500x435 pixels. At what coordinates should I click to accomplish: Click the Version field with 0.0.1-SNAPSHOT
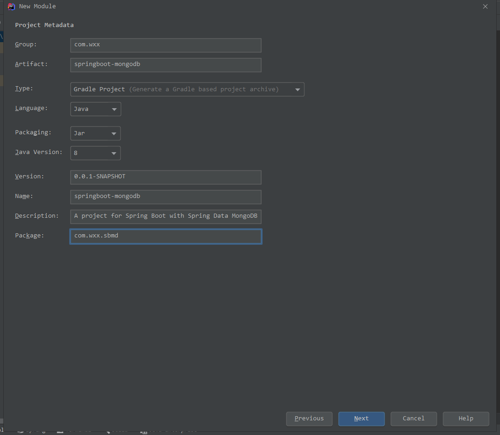[166, 177]
